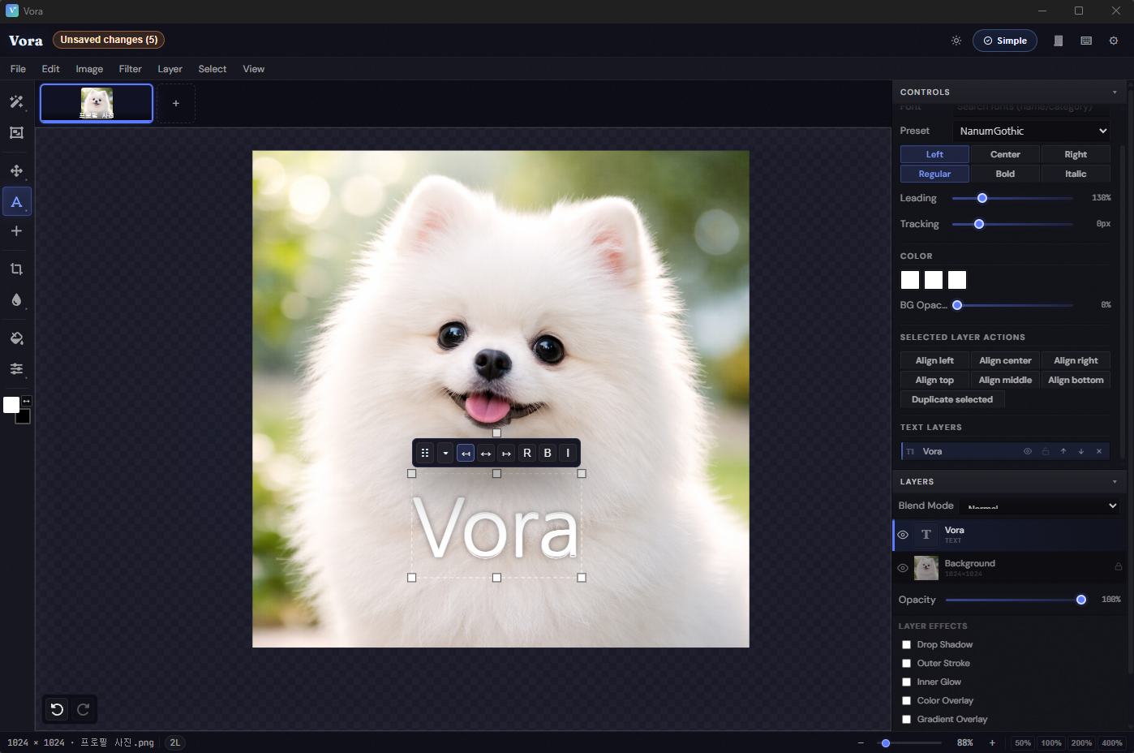Select the paint bucket fill tool
This screenshot has width=1134, height=753.
[17, 338]
